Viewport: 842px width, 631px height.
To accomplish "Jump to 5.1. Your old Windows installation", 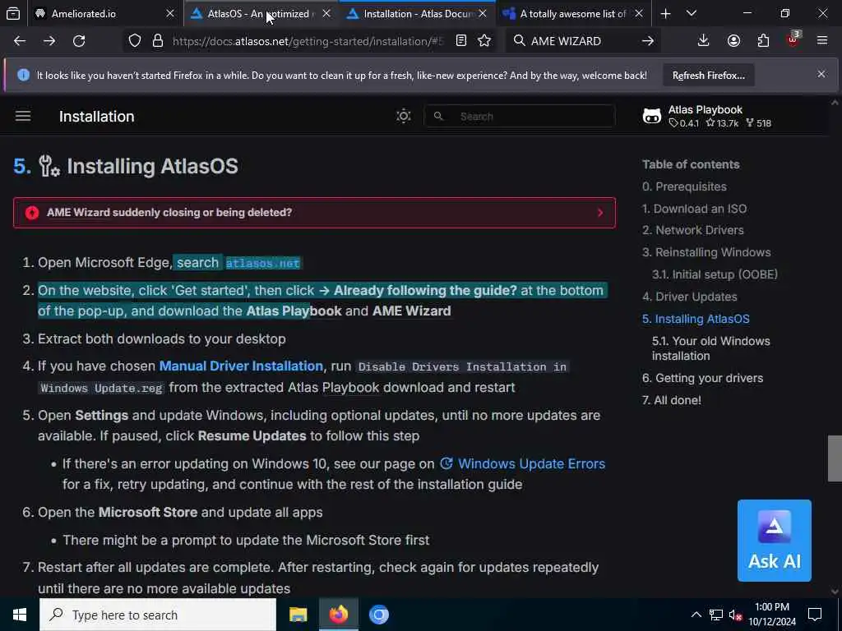I will coord(711,348).
